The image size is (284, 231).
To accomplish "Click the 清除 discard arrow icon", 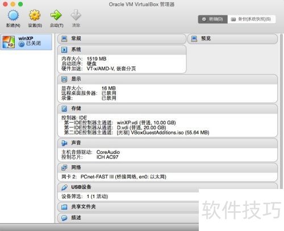I will point(76,15).
